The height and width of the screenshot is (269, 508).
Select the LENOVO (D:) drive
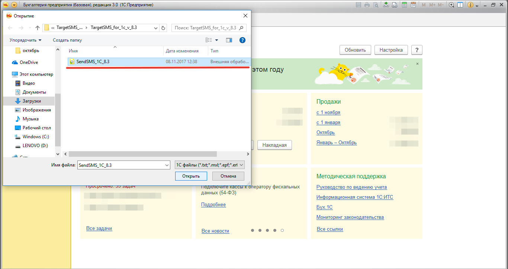pos(32,146)
